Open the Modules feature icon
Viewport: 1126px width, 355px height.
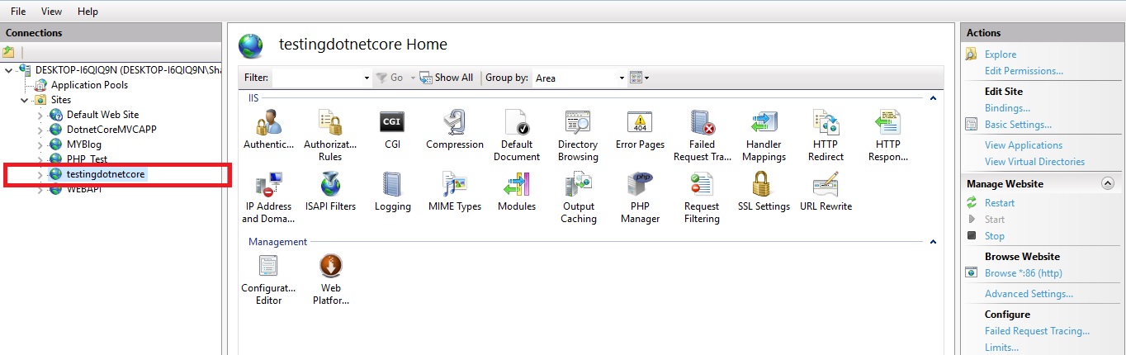(x=517, y=192)
